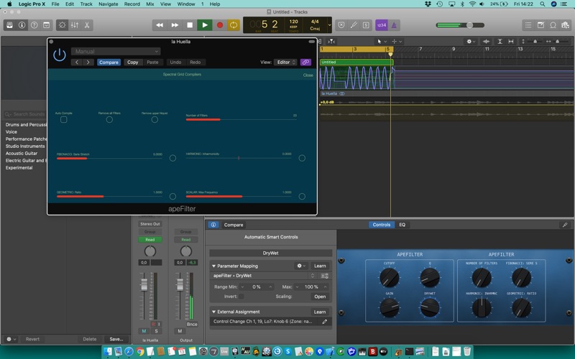Go to next plugin preset
The width and height of the screenshot is (575, 359).
pyautogui.click(x=88, y=62)
